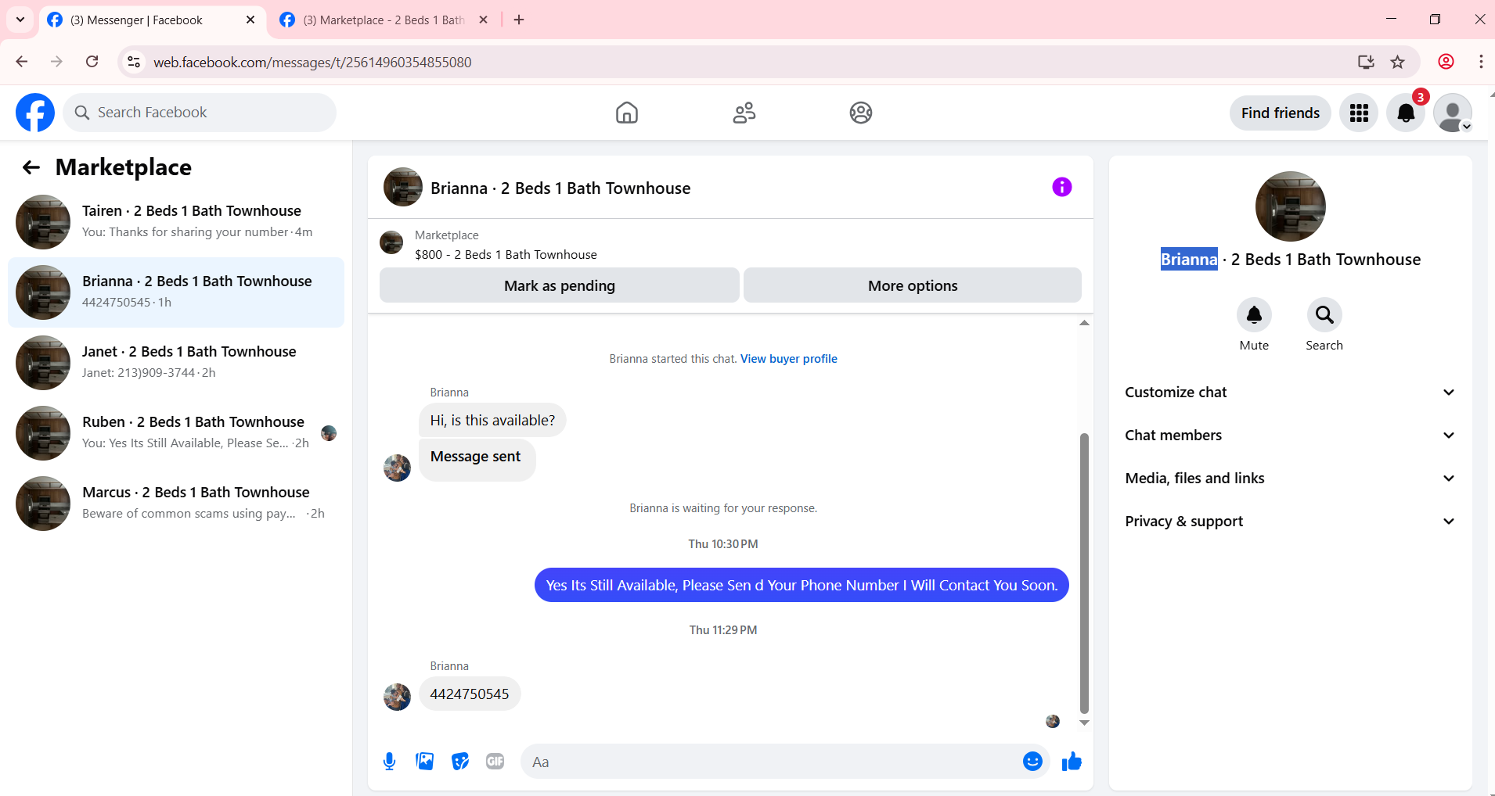Switch to the Marketplace 2 Beds tab

click(x=384, y=20)
